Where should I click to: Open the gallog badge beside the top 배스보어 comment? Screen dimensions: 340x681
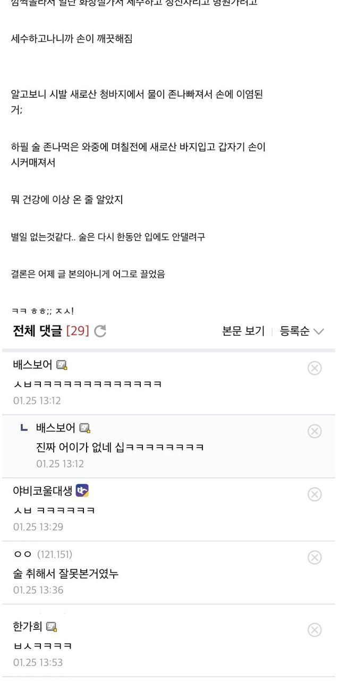click(62, 365)
